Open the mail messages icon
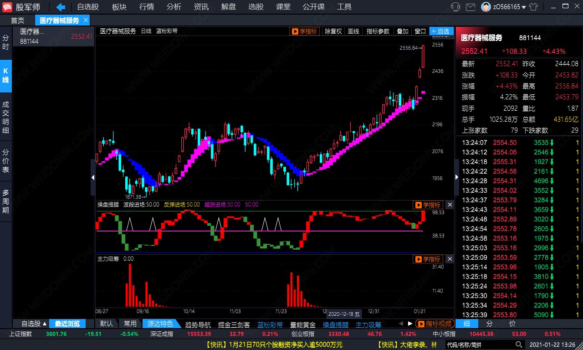Image resolution: width=583 pixels, height=350 pixels. [470, 7]
